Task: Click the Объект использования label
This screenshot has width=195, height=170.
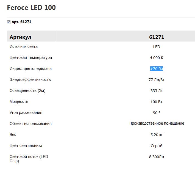Action: click(30, 124)
